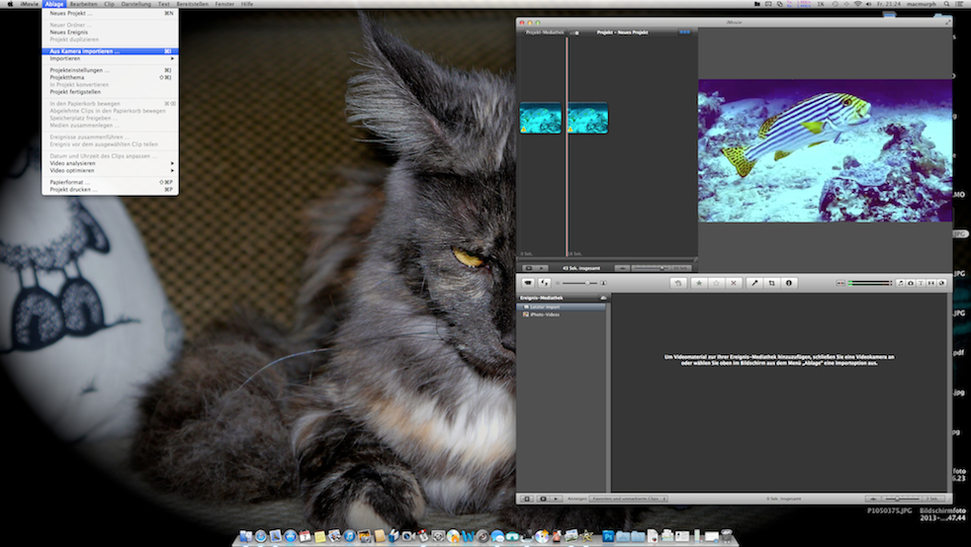The image size is (971, 547).
Task: Select Projekt drucken menu entry
Action: (x=110, y=190)
